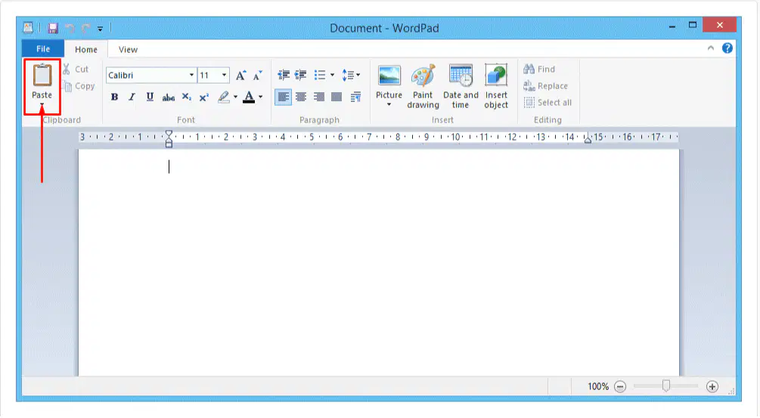Close the WordPad window
Viewport: 760px width, 418px height.
pyautogui.click(x=720, y=25)
